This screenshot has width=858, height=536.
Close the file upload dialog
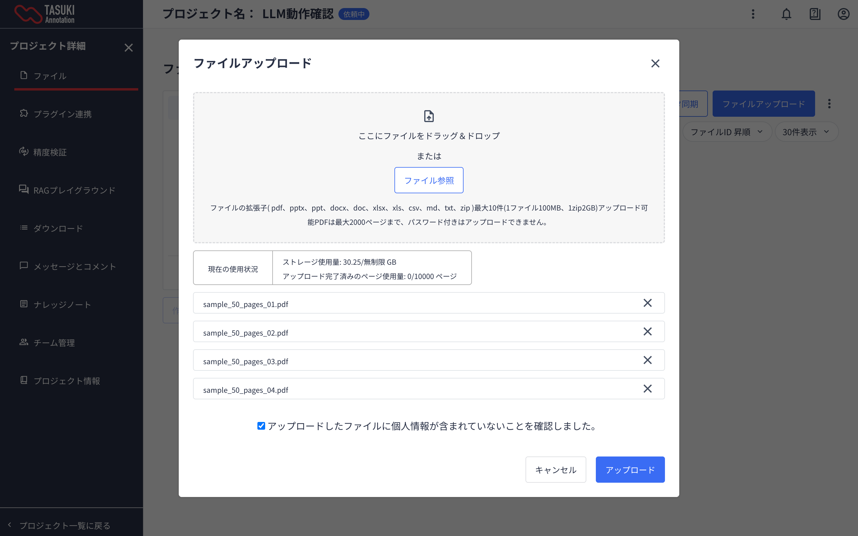pos(655,63)
